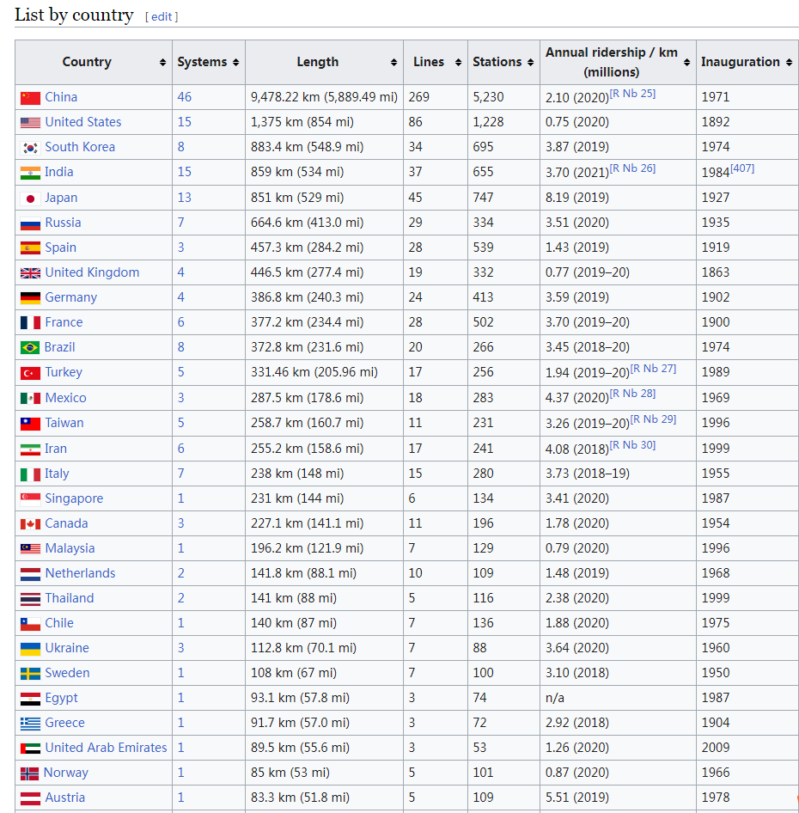This screenshot has width=799, height=813.
Task: Click the United Kingdom flag icon
Action: [x=30, y=273]
